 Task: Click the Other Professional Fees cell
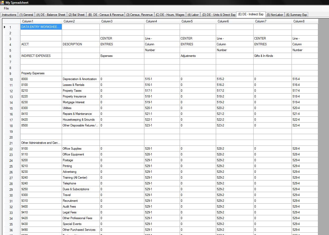point(81,218)
